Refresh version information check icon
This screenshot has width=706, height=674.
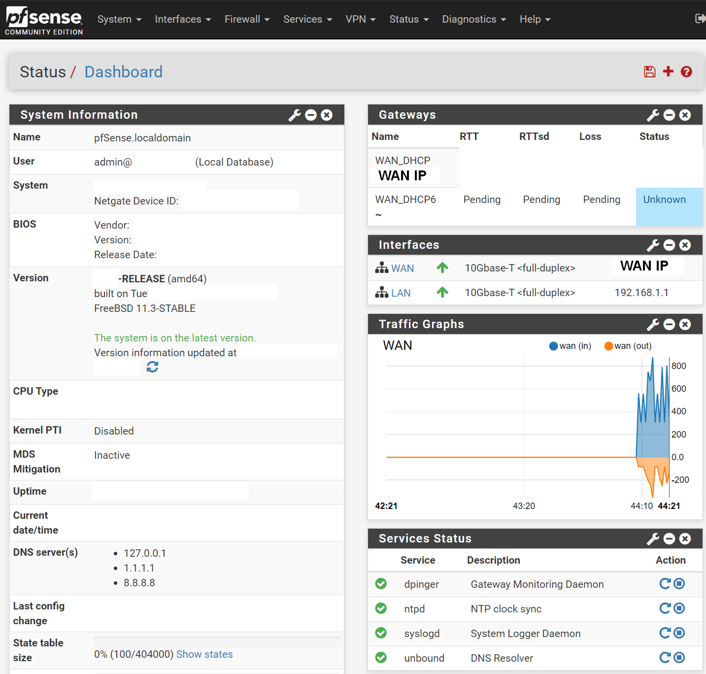point(152,367)
